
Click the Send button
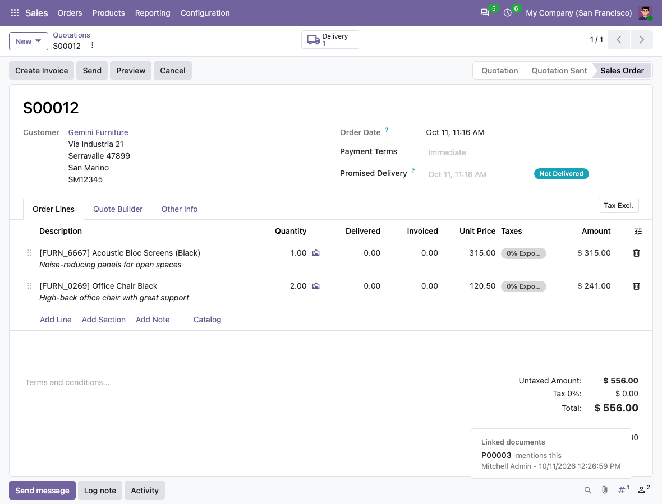(92, 71)
